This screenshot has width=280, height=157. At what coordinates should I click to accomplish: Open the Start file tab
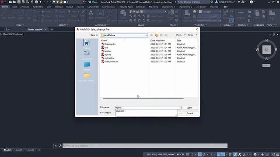point(8,29)
